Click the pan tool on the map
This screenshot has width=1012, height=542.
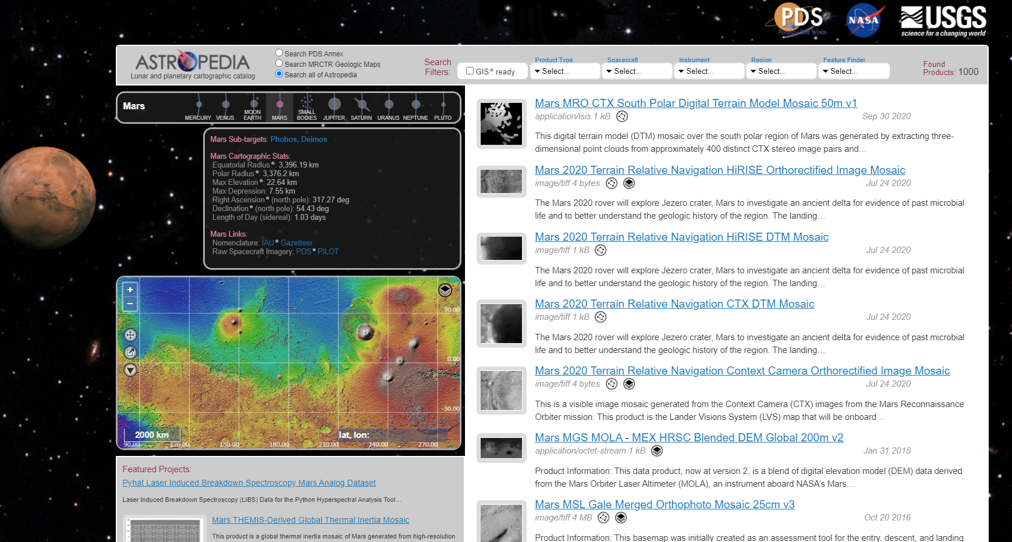click(x=130, y=335)
